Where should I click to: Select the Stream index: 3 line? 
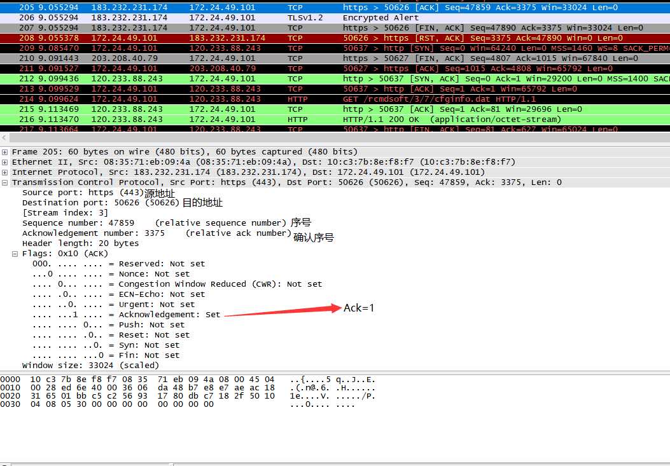coord(65,213)
